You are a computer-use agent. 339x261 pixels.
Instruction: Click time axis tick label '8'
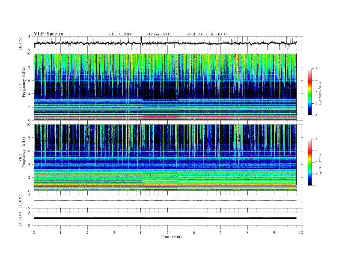247,232
